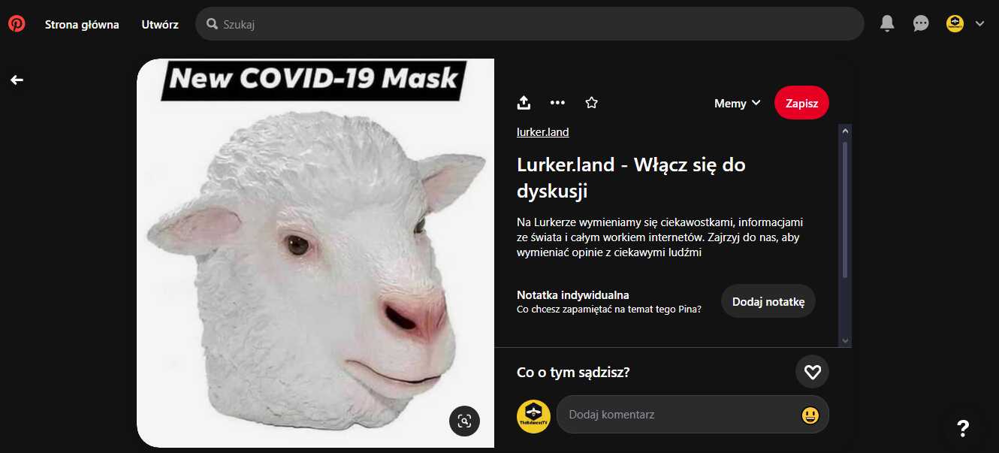Click the Dodaj komentarz input field
Screen dimensions: 999x453
693,415
